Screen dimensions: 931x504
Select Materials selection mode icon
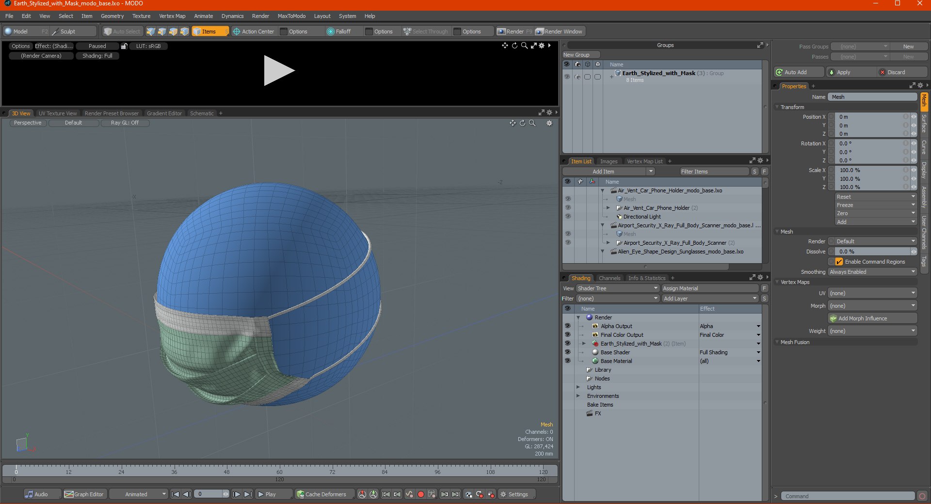pos(184,31)
